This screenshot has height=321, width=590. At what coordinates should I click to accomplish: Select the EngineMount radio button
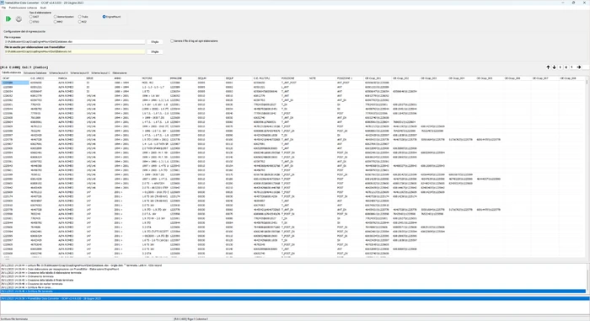105,17
